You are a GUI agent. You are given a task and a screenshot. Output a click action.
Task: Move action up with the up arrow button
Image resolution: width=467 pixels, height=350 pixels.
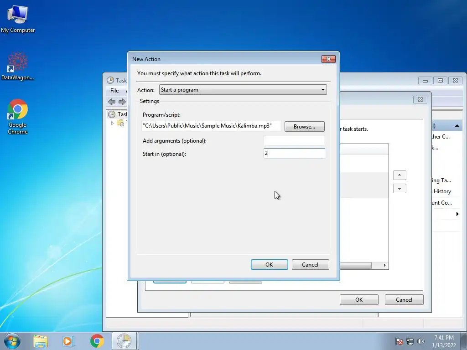click(400, 175)
